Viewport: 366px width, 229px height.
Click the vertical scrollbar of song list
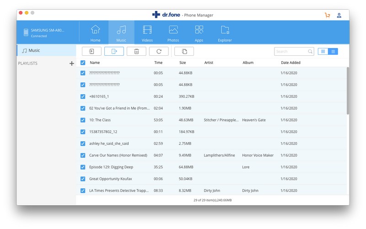click(x=348, y=91)
